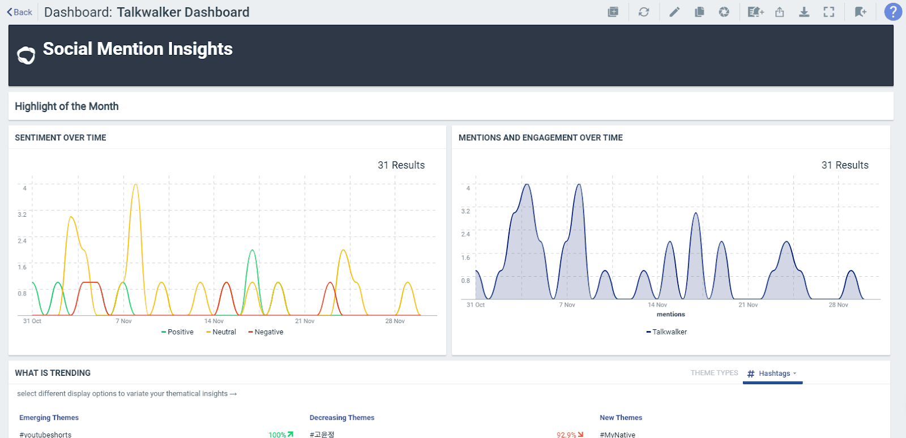Click the add widget icon in toolbar

pyautogui.click(x=613, y=12)
